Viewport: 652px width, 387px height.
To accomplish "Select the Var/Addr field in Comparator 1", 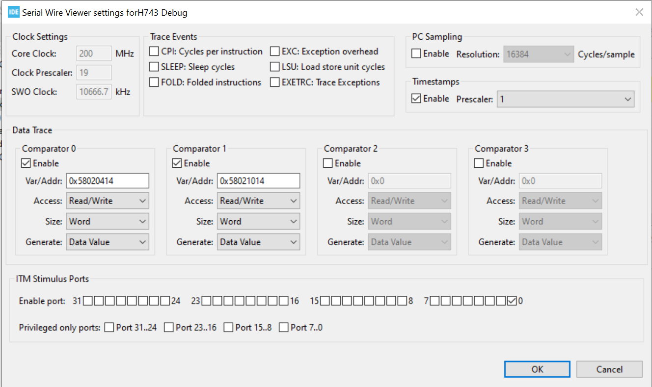I will pos(258,181).
